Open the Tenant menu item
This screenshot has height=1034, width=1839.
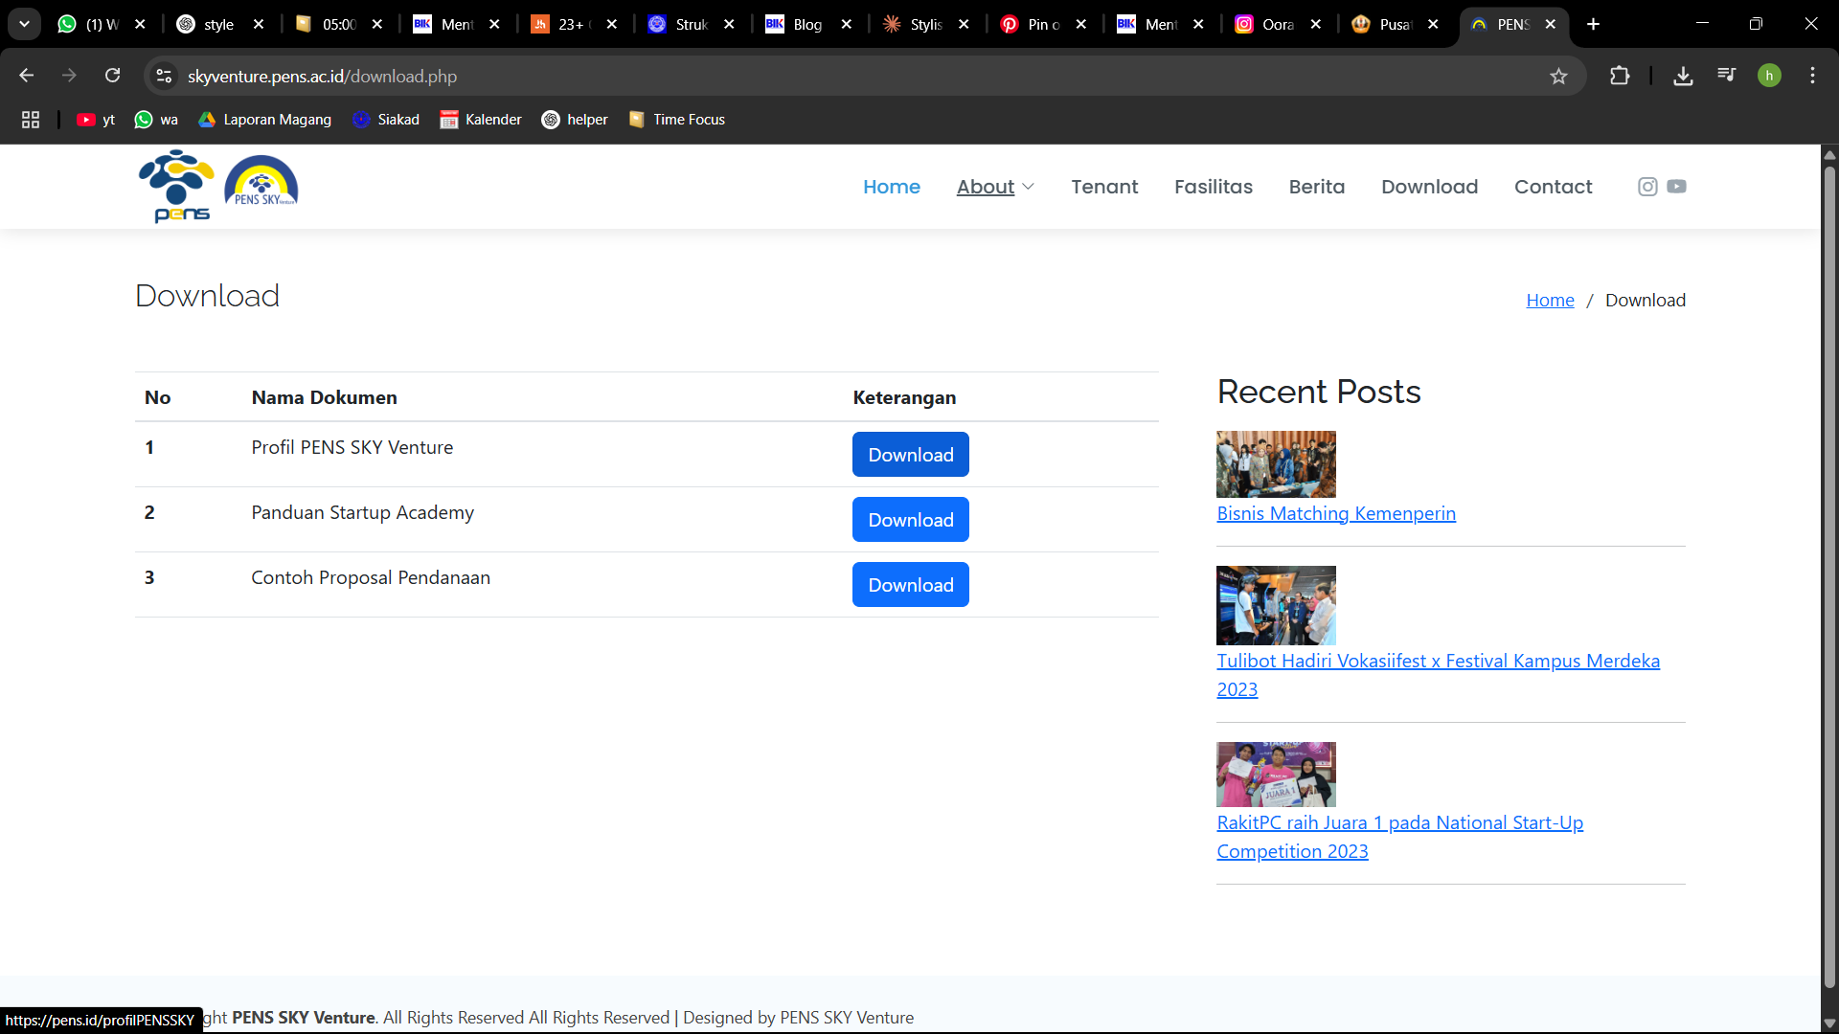pyautogui.click(x=1104, y=187)
